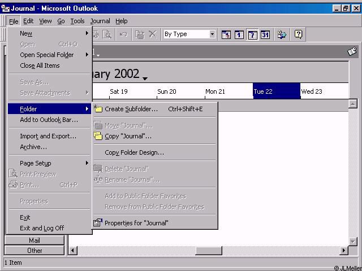The width and height of the screenshot is (362, 271).
Task: Click the Go to Today toolbar icon
Action: tap(226, 34)
